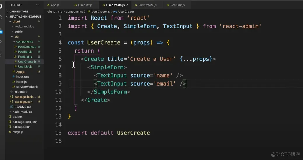Open index.js file
Viewport: 303px width, 160px height.
21,82
